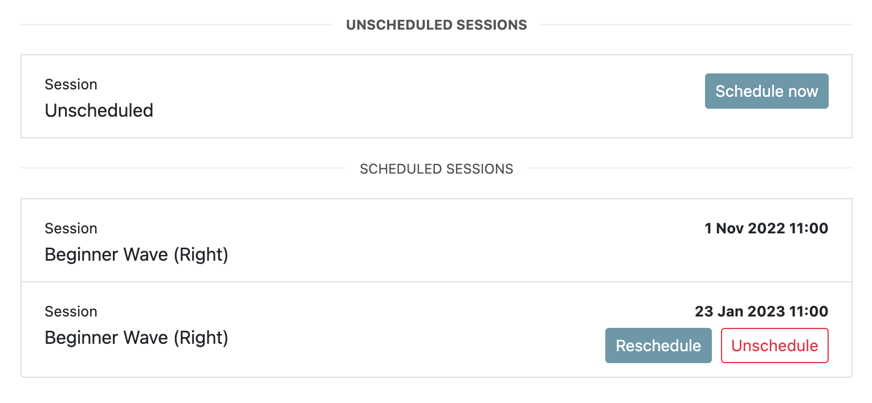Click divider line right of Unscheduled Sessions heading
Image resolution: width=872 pixels, height=403 pixels.
(x=696, y=25)
